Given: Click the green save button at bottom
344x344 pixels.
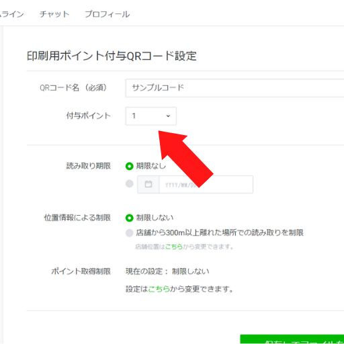Looking at the screenshot, I should 292,339.
